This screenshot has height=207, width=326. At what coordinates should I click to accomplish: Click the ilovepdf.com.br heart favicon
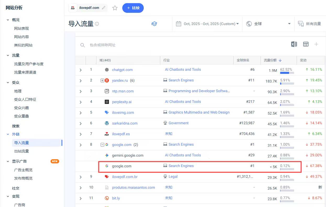tap(107, 177)
